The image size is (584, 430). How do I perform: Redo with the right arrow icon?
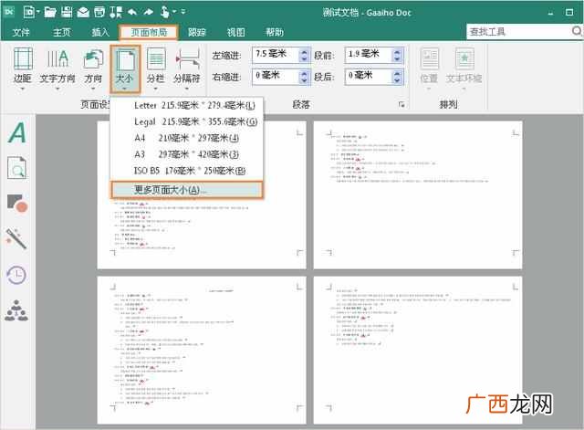pyautogui.click(x=148, y=12)
